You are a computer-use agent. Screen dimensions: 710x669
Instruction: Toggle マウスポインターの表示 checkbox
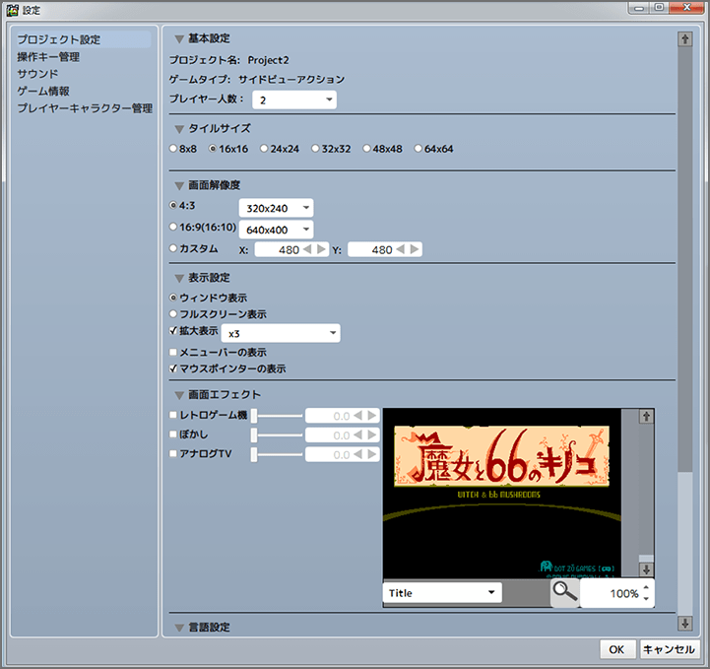point(173,368)
